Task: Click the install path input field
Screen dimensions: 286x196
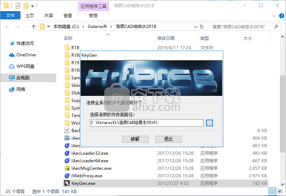Action: [147, 123]
